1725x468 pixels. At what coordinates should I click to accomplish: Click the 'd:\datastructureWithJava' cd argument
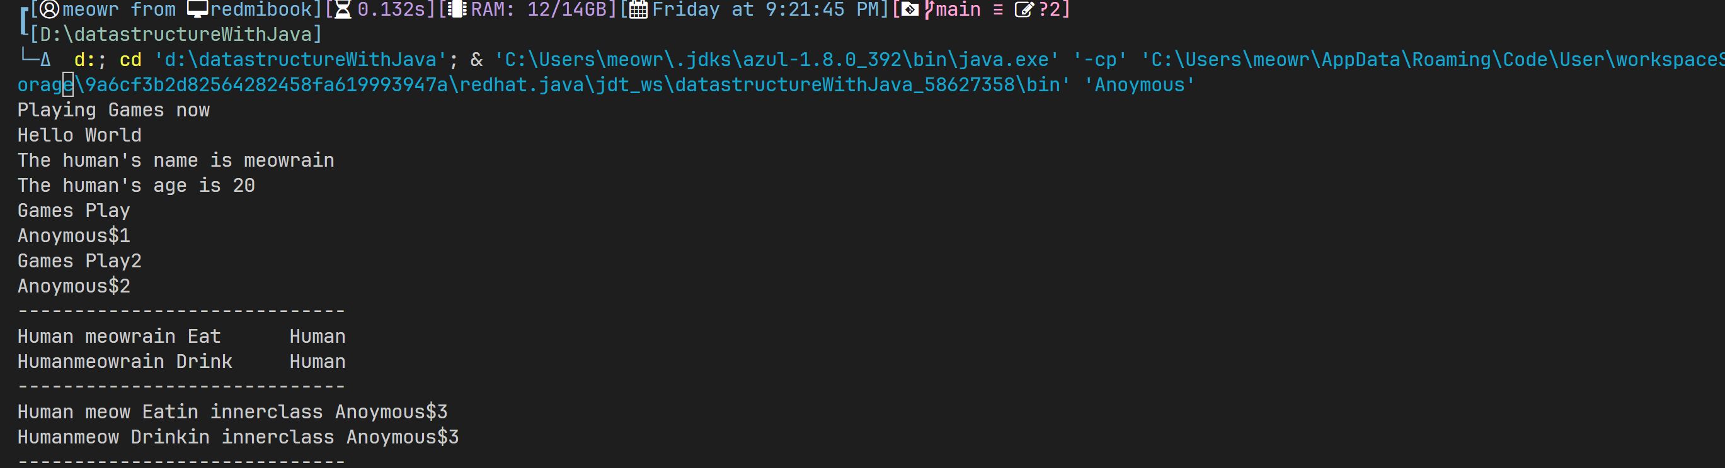tap(301, 60)
